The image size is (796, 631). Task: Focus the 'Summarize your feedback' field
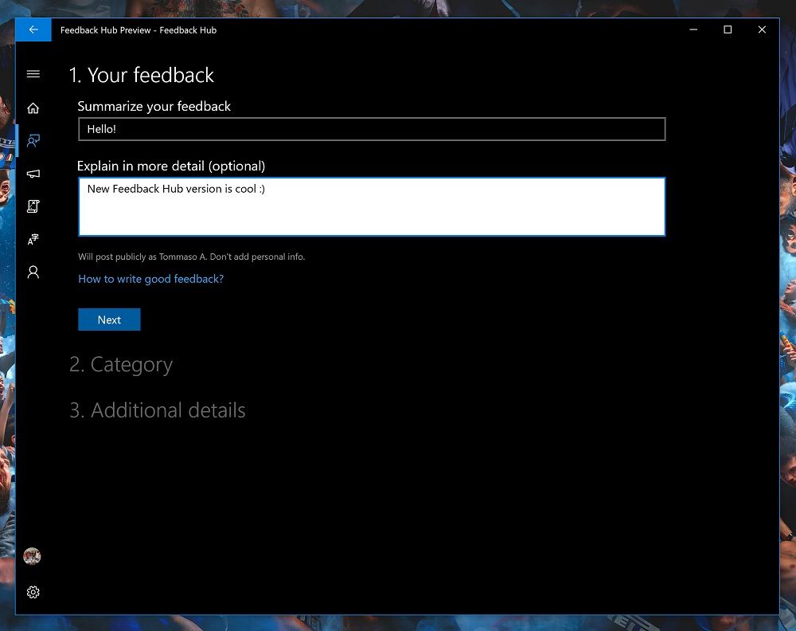[x=372, y=129]
